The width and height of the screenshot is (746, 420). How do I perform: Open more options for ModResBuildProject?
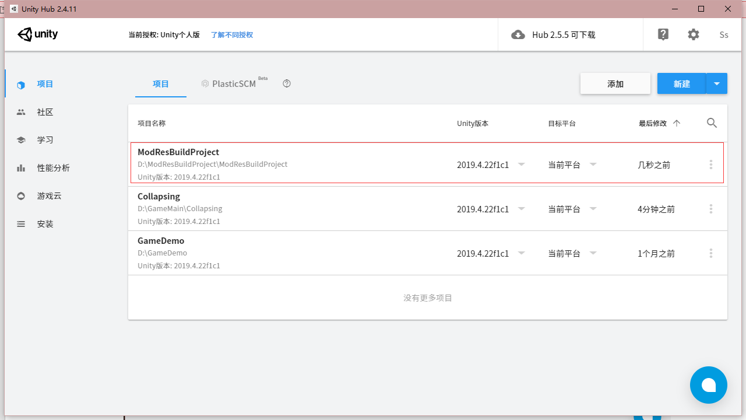point(711,164)
